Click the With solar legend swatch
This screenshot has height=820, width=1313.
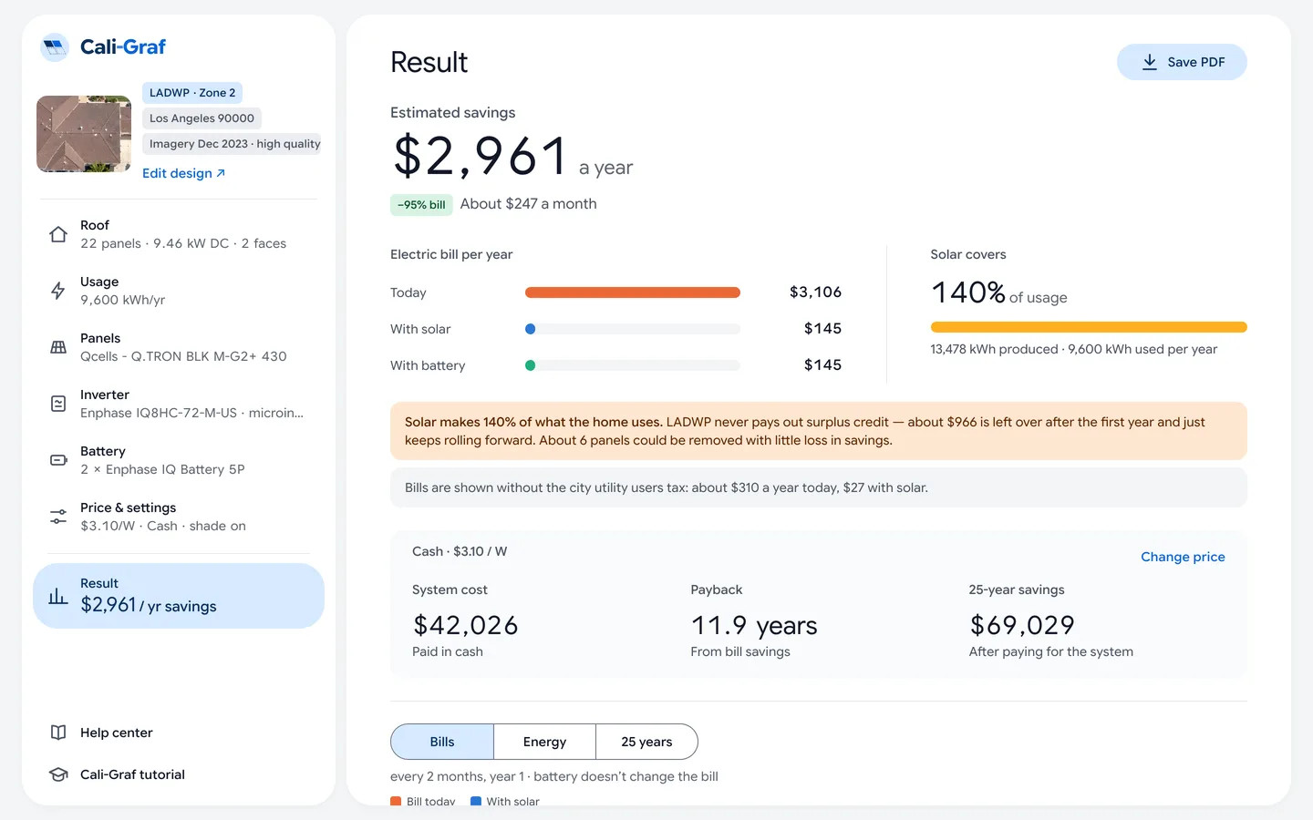click(x=476, y=802)
